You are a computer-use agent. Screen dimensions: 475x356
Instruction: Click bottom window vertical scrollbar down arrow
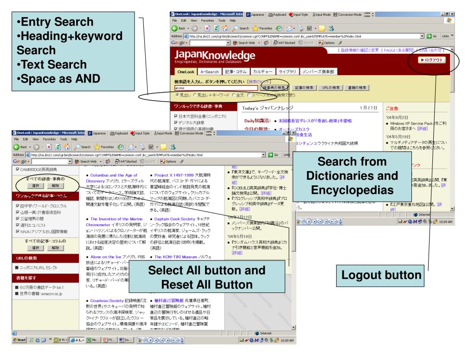(x=294, y=328)
